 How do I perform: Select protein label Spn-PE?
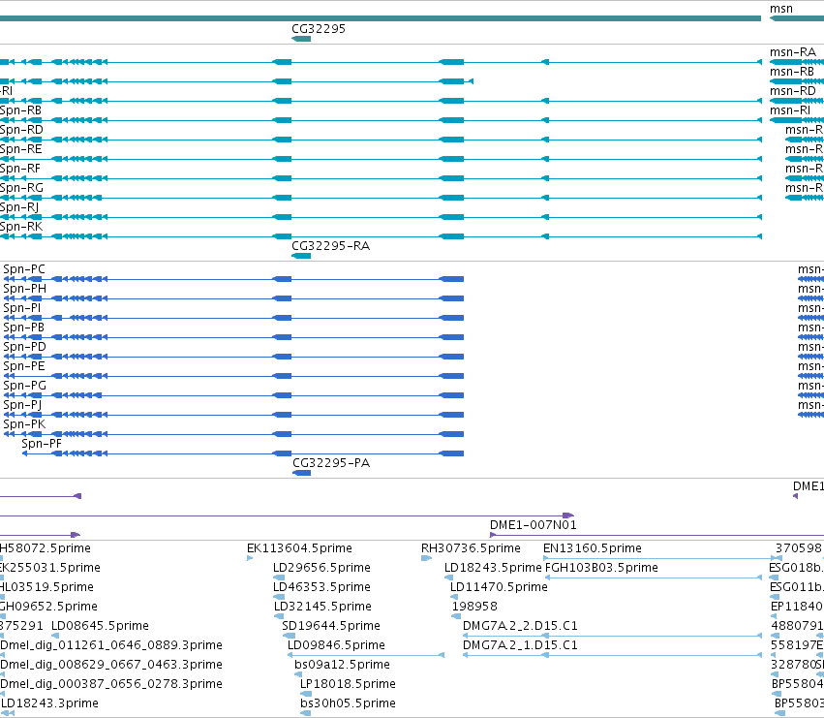point(24,366)
